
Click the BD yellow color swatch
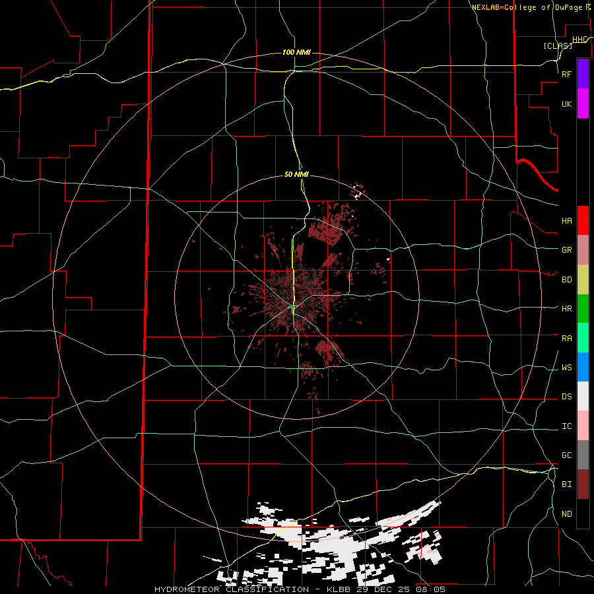coord(583,279)
